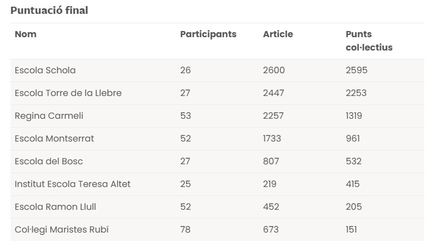The image size is (433, 247).
Task: Click the Escola del Bosc name
Action: [49, 162]
